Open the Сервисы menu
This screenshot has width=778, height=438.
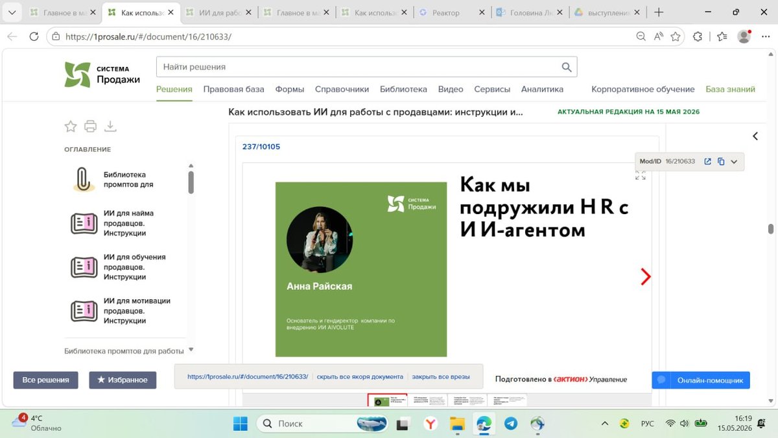(x=492, y=90)
